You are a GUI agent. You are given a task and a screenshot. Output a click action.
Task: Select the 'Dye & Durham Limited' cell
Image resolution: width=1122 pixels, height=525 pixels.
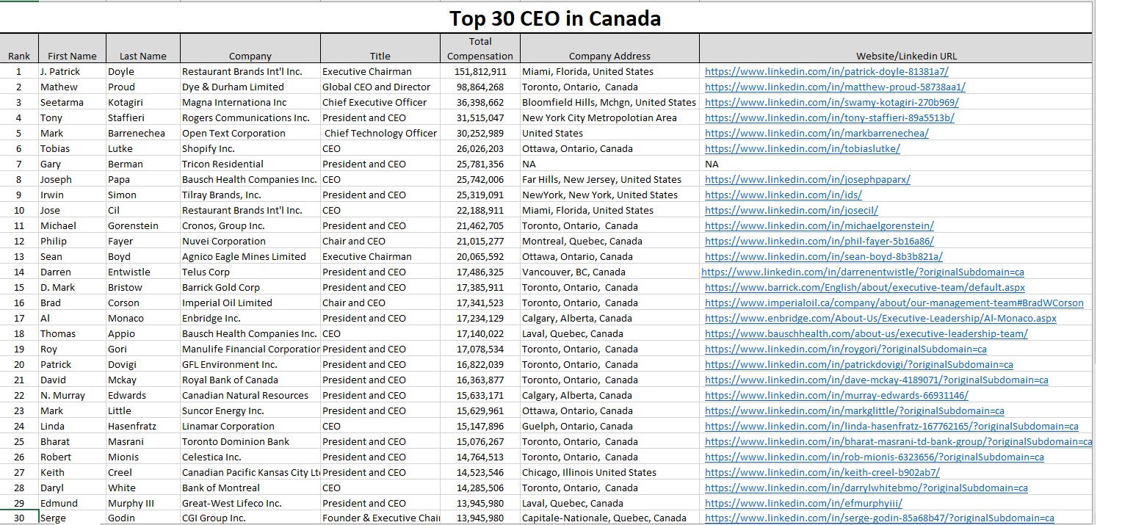(250, 87)
